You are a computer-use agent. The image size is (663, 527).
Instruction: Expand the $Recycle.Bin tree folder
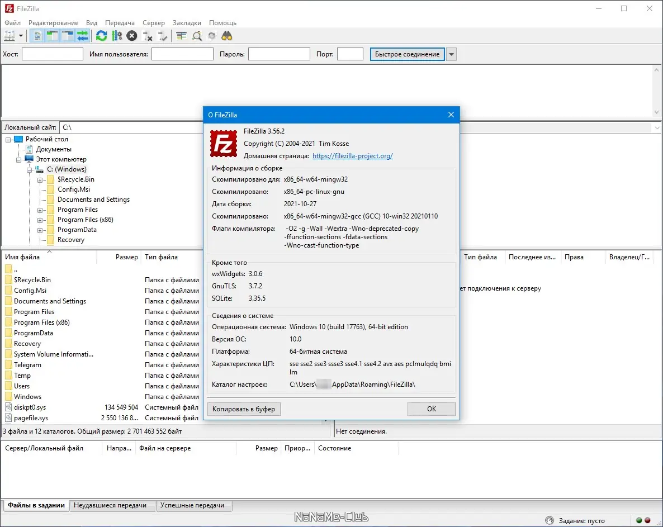coord(40,180)
